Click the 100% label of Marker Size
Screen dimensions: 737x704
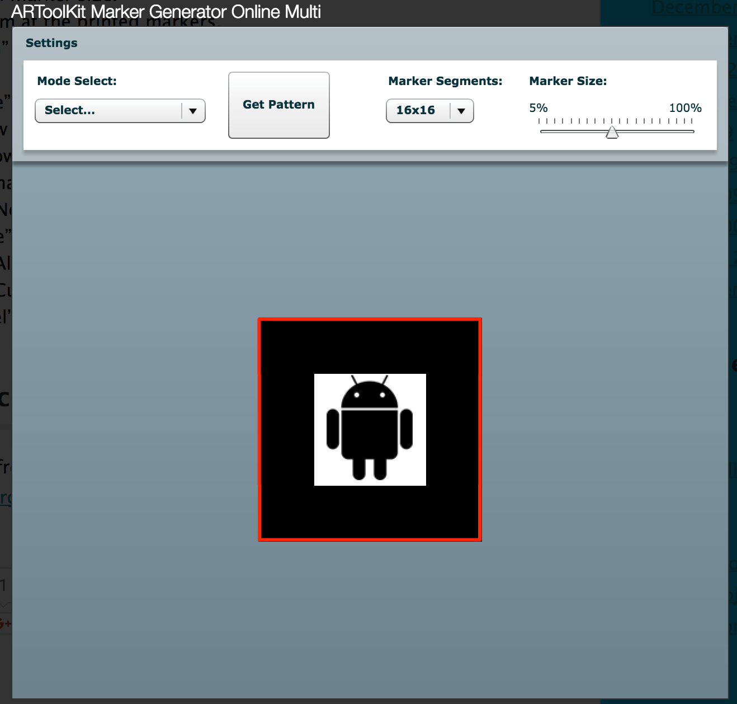pyautogui.click(x=685, y=108)
